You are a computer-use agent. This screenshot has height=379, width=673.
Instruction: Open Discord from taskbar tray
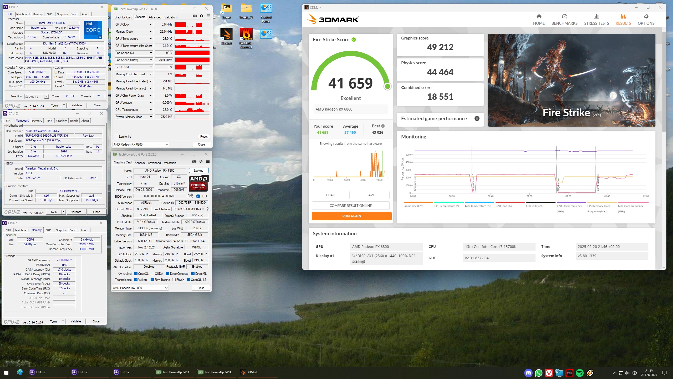point(528,373)
